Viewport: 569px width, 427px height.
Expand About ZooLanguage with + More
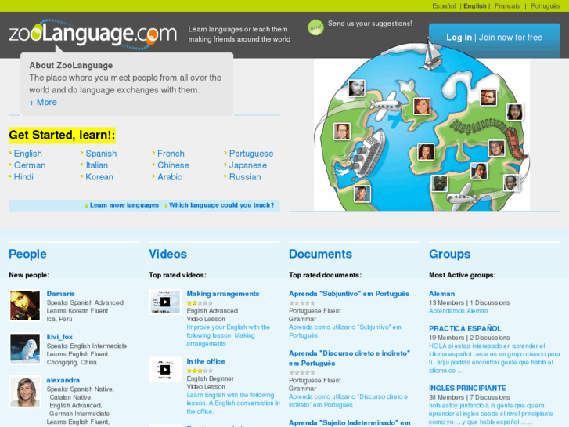(43, 103)
